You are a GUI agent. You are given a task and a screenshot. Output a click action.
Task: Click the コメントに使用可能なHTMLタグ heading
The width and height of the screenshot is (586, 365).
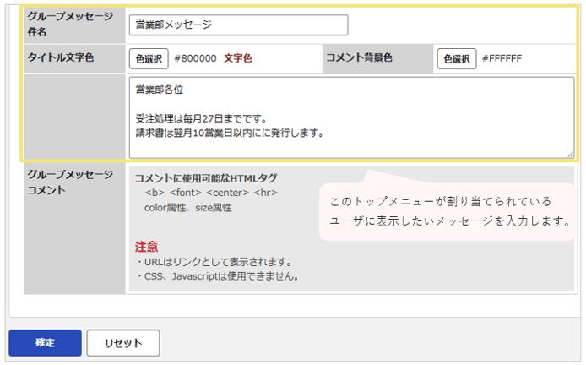pos(206,178)
